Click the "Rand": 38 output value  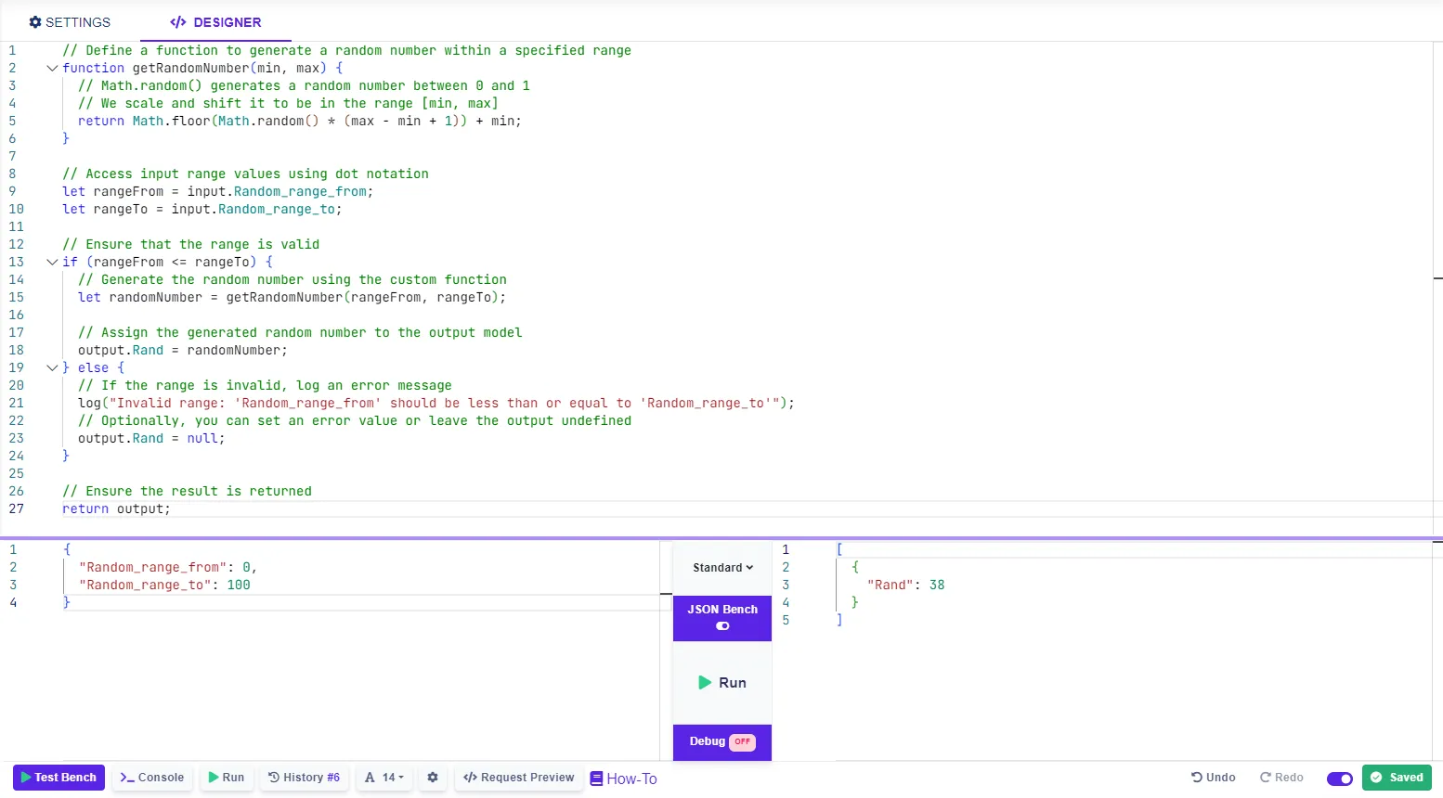pyautogui.click(x=905, y=585)
